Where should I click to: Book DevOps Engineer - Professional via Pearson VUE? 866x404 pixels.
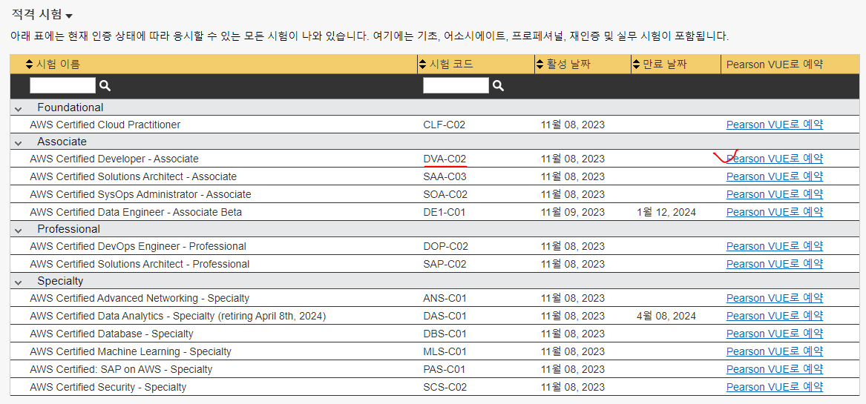(x=774, y=246)
